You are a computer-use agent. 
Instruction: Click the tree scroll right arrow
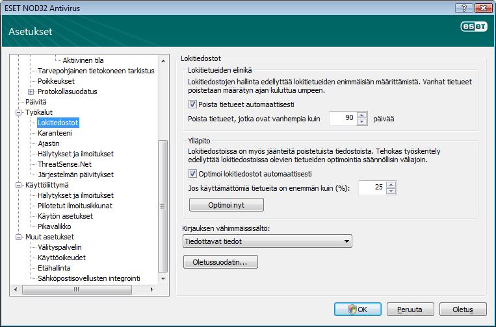point(152,289)
